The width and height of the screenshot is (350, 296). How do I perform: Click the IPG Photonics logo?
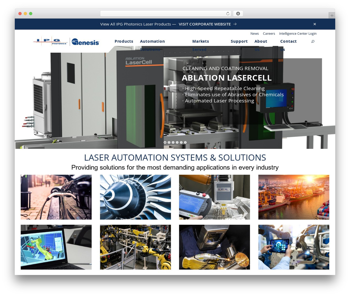[50, 41]
